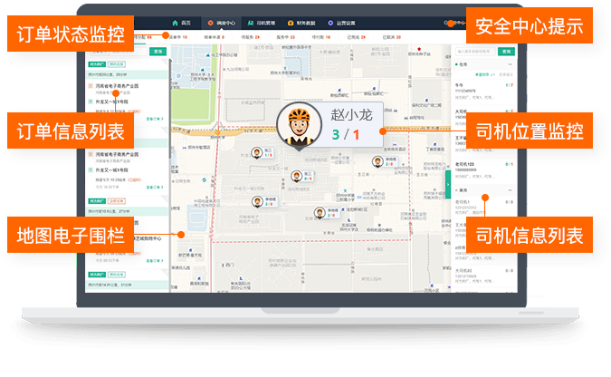The width and height of the screenshot is (611, 377).
Task: Open 运营设置 in top navigation
Action: (345, 21)
